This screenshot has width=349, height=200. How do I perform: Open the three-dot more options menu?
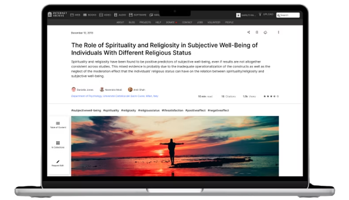pyautogui.click(x=278, y=32)
